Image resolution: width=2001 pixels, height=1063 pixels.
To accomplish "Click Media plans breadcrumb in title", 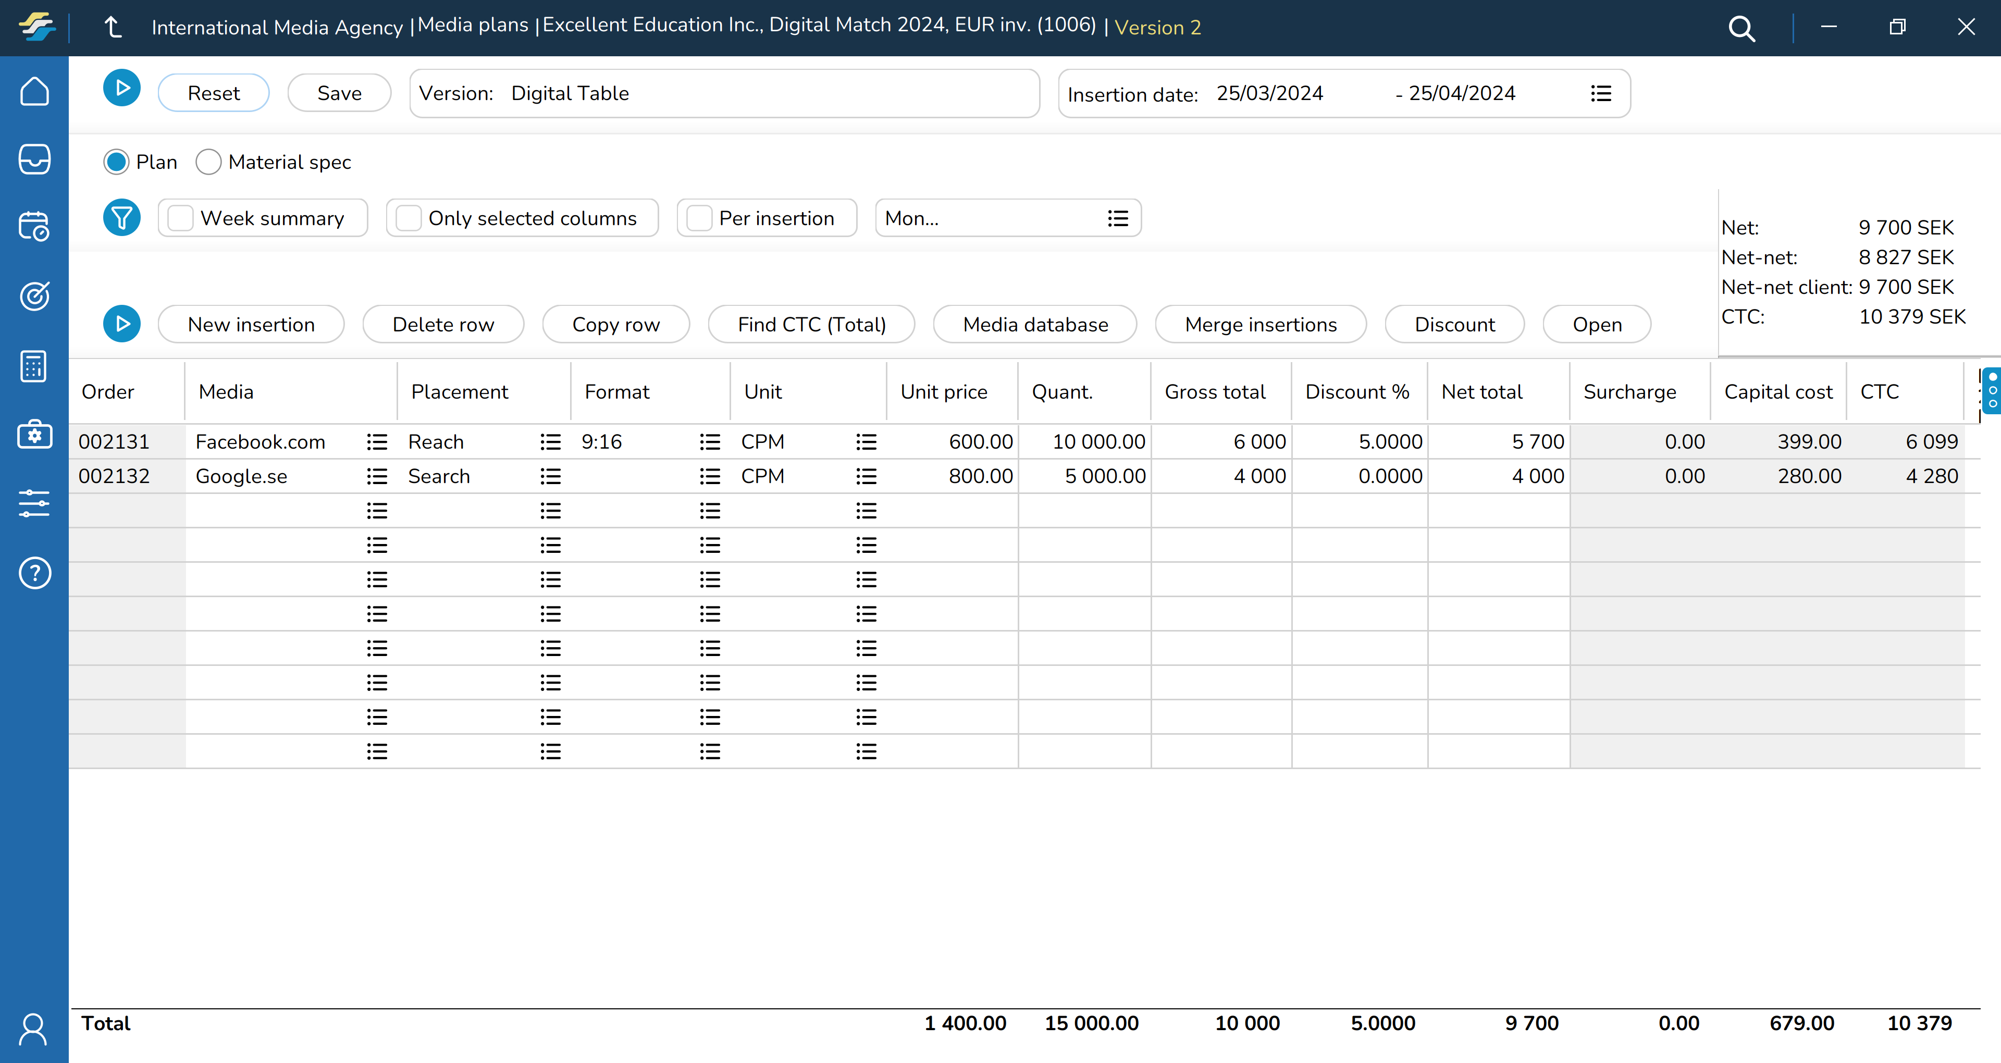I will tap(472, 26).
